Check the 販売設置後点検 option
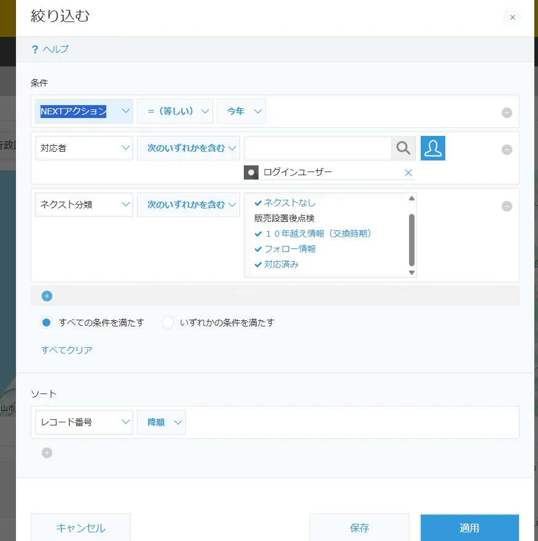The image size is (538, 541). click(x=284, y=218)
